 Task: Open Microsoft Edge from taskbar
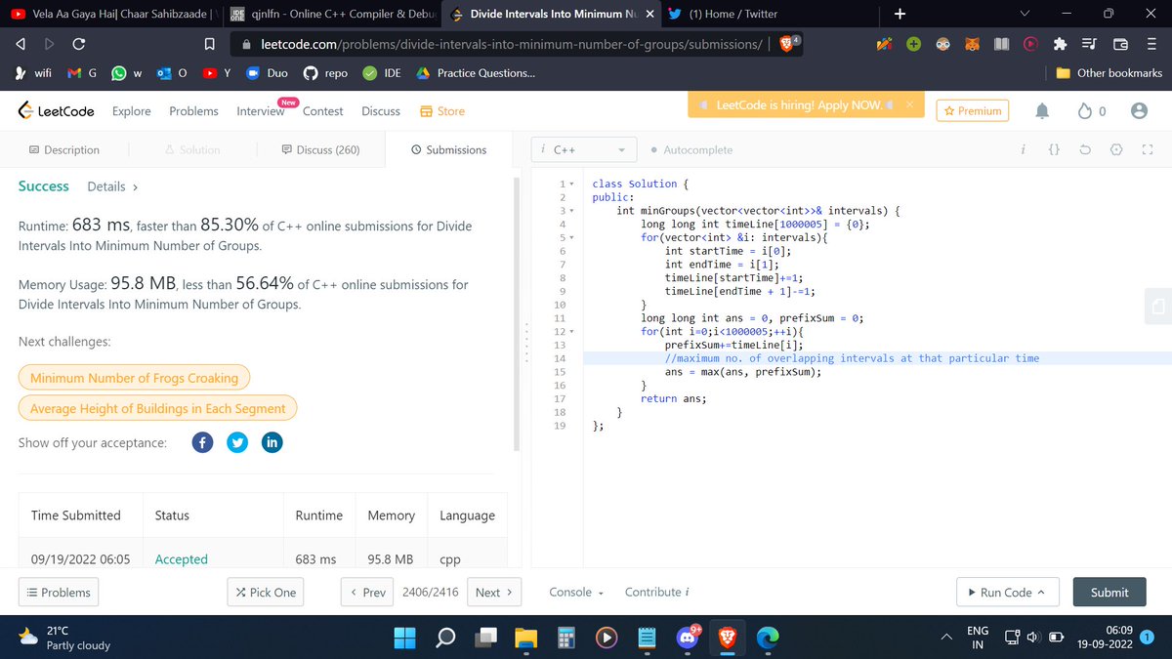pos(768,638)
